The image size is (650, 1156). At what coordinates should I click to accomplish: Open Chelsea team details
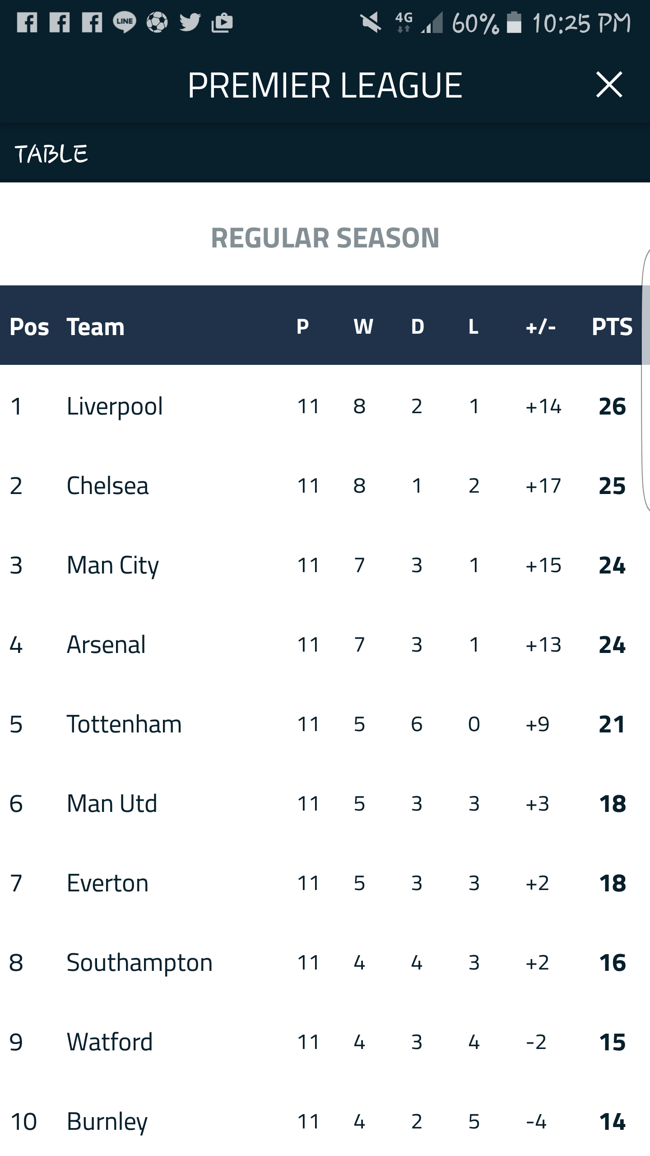(x=107, y=485)
